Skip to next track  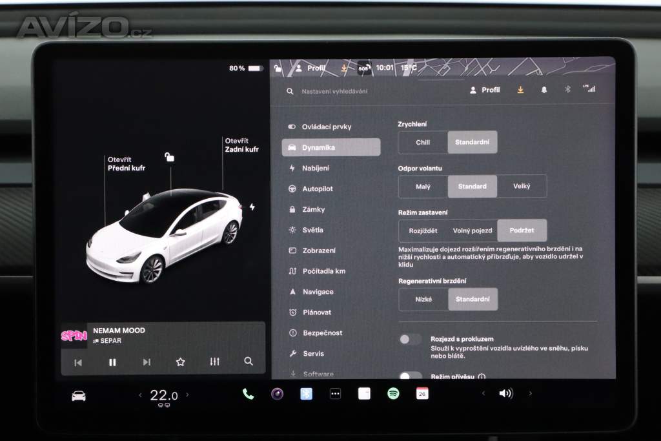point(147,362)
